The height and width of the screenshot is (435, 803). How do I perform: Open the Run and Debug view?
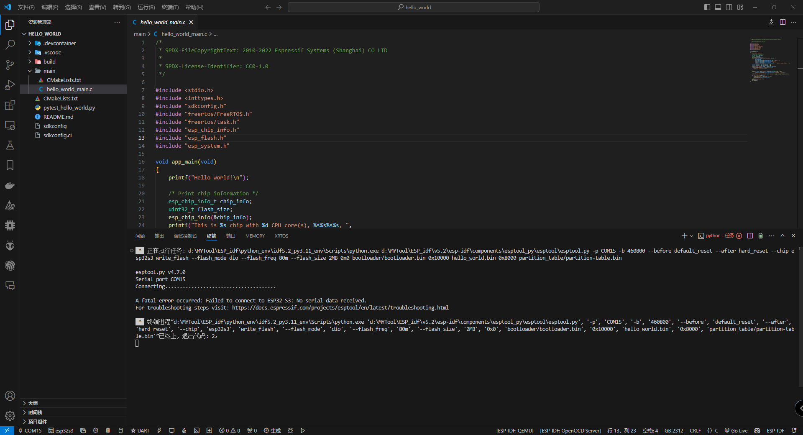[x=10, y=85]
